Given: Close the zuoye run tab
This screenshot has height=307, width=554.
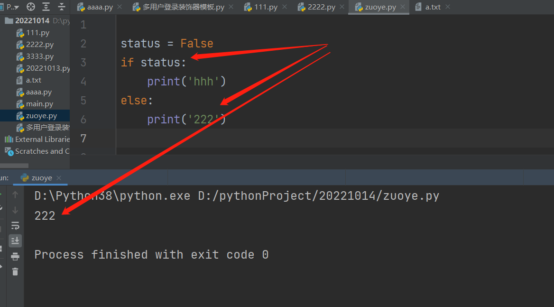Looking at the screenshot, I should (59, 178).
